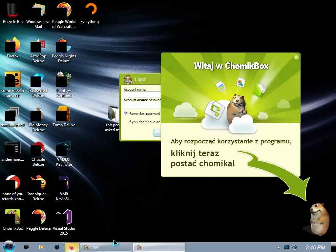Open the clock showing 2:46 PM
Screen dimensions: 336x252
click(315, 247)
